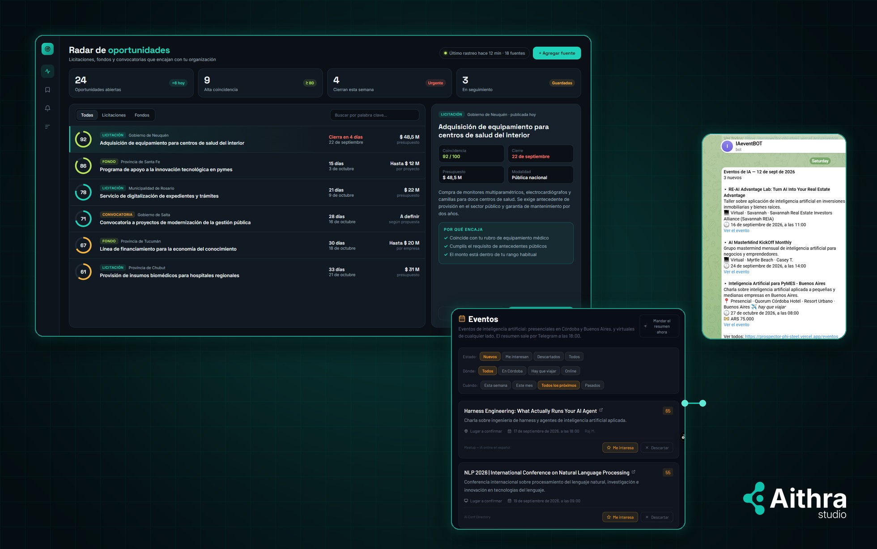Click the 71 score ring icon

(83, 219)
